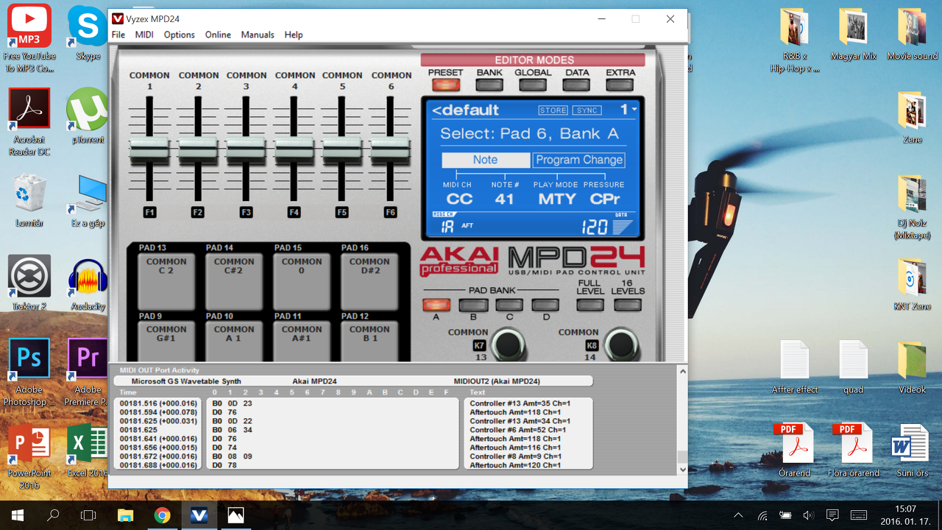This screenshot has height=530, width=942.
Task: Switch to BANK editor mode
Action: tap(489, 85)
